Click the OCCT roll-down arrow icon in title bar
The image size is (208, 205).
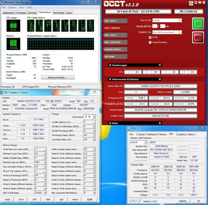point(196,3)
